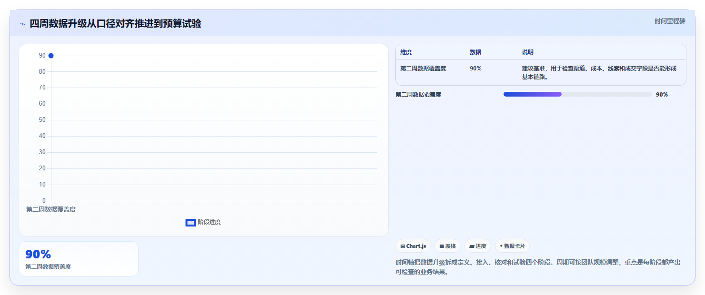Select the 表格 chip
Viewport: 705px width, 295px height.
pos(447,246)
